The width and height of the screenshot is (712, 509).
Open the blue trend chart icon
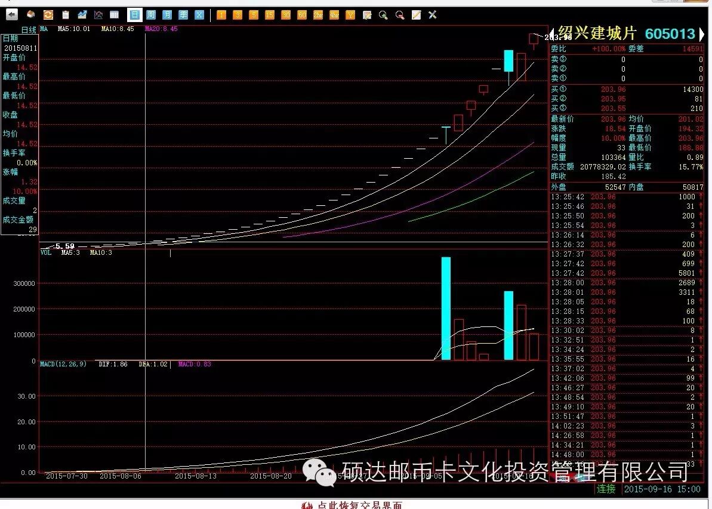[82, 15]
